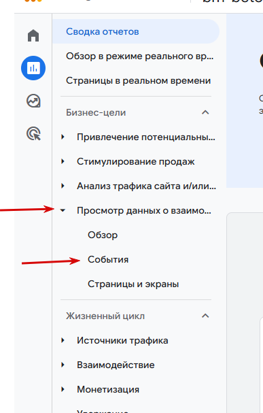Open Сводка отчетов
This screenshot has height=413, width=263.
pyautogui.click(x=136, y=31)
